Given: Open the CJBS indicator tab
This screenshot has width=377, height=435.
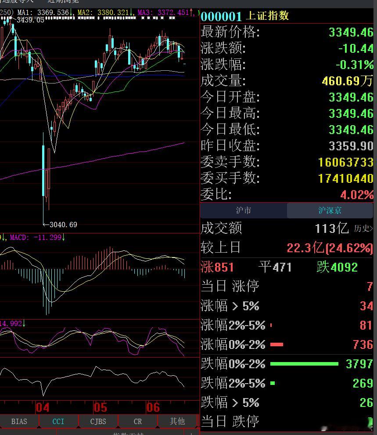Looking at the screenshot, I should 98,421.
